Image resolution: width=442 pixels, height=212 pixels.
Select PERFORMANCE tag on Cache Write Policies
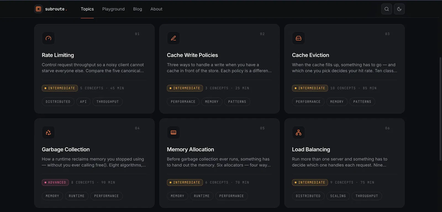pyautogui.click(x=183, y=102)
